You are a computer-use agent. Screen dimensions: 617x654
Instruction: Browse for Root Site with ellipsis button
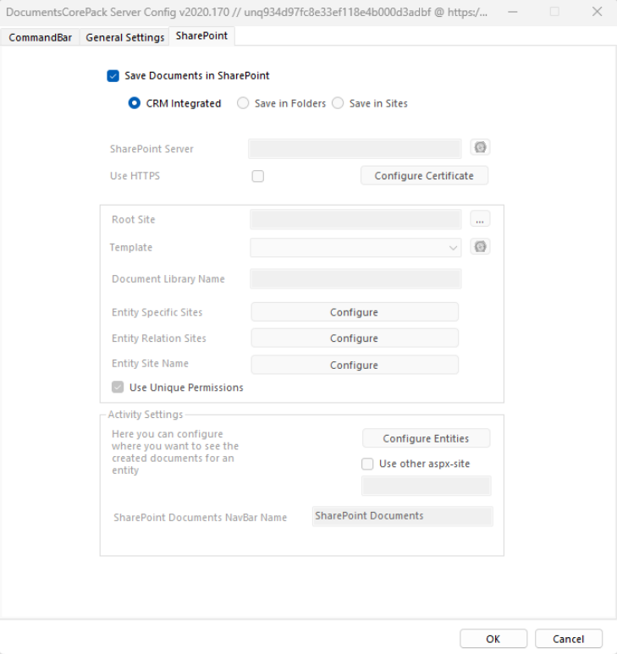(x=480, y=219)
